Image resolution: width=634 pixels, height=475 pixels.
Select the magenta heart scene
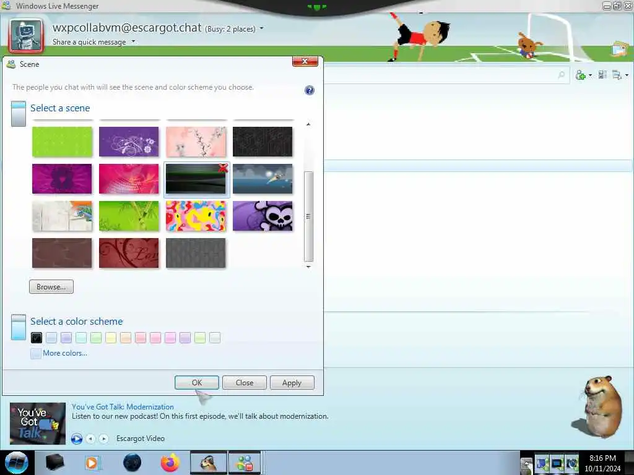tap(63, 179)
